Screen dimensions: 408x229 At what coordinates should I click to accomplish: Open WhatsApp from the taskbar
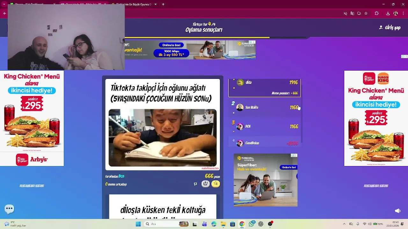tap(251, 224)
